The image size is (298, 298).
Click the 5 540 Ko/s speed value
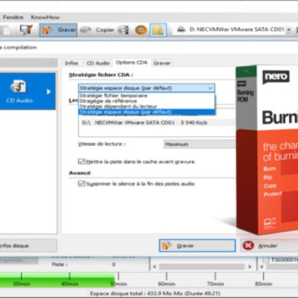click(x=194, y=123)
